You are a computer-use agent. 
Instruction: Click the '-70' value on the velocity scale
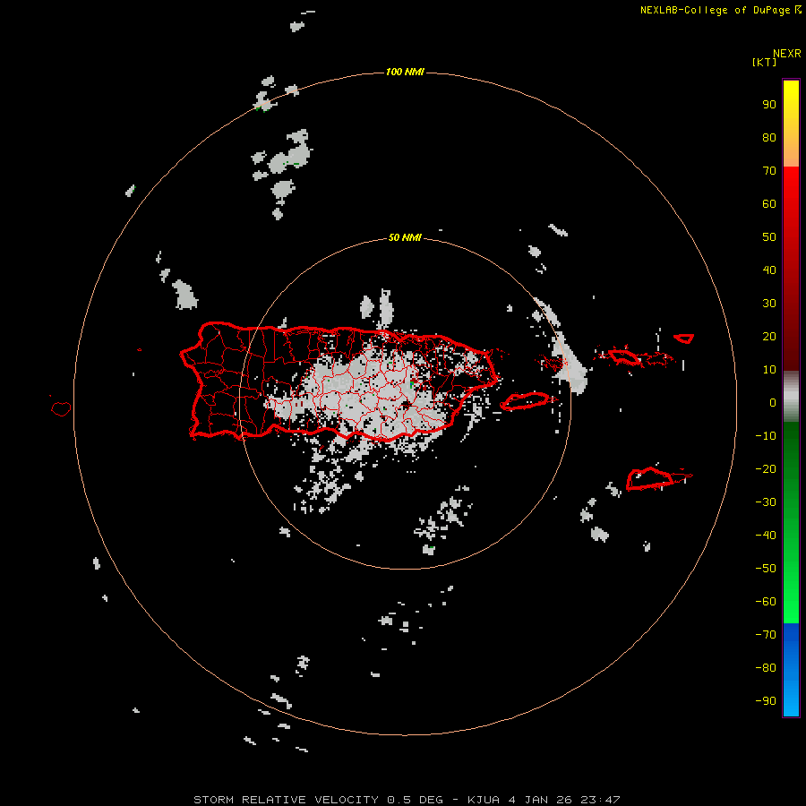[766, 635]
